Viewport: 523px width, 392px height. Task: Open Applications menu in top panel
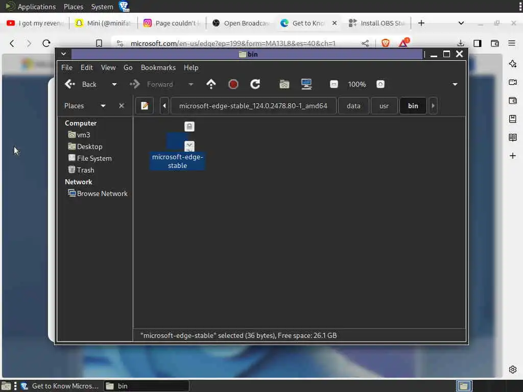click(x=31, y=7)
